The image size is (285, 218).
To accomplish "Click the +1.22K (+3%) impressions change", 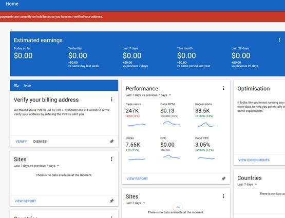I will [x=204, y=116].
